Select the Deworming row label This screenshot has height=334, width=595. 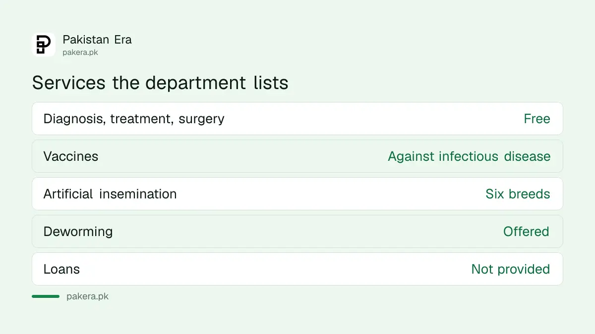click(x=78, y=232)
